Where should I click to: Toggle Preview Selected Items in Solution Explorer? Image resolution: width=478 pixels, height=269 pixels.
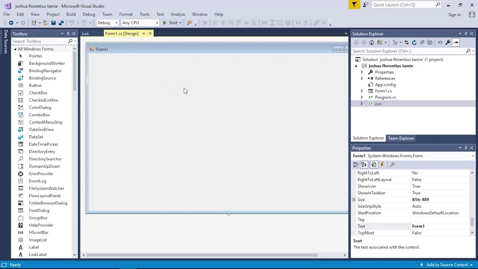456,43
